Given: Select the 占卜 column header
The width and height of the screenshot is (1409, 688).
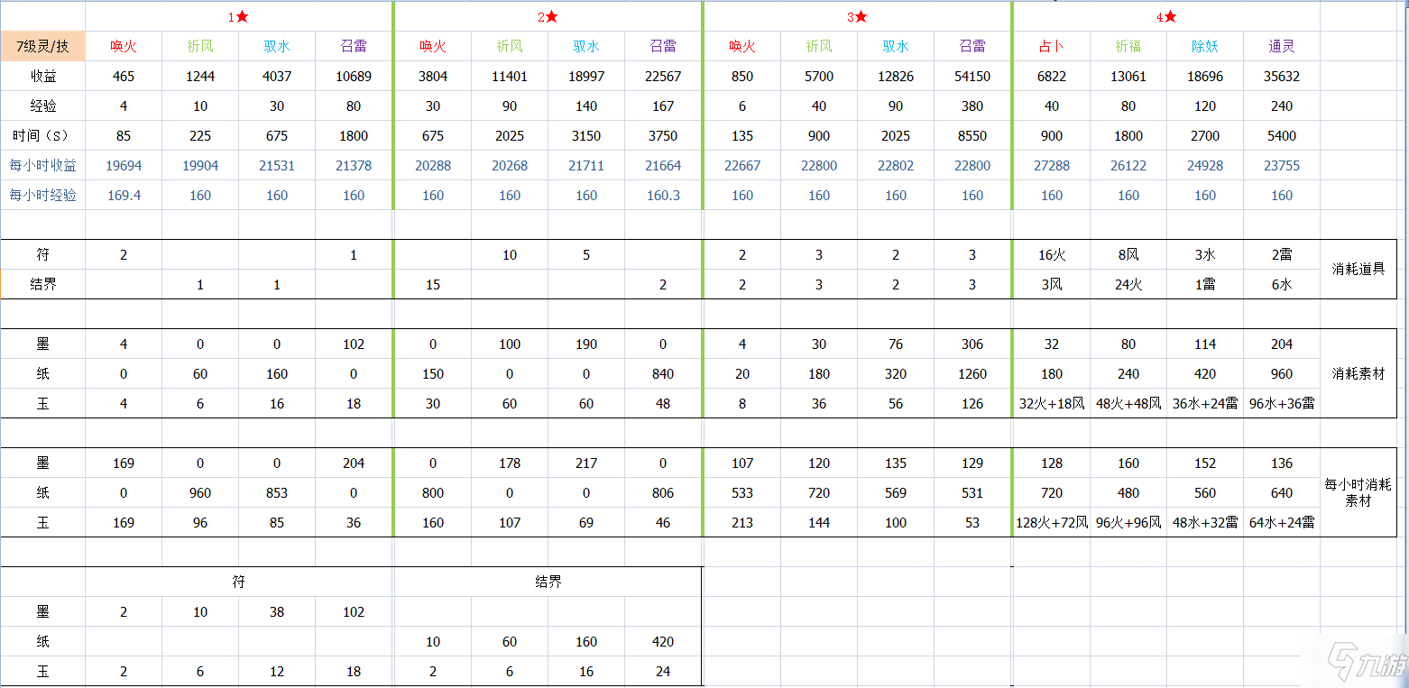Looking at the screenshot, I should (x=1052, y=47).
